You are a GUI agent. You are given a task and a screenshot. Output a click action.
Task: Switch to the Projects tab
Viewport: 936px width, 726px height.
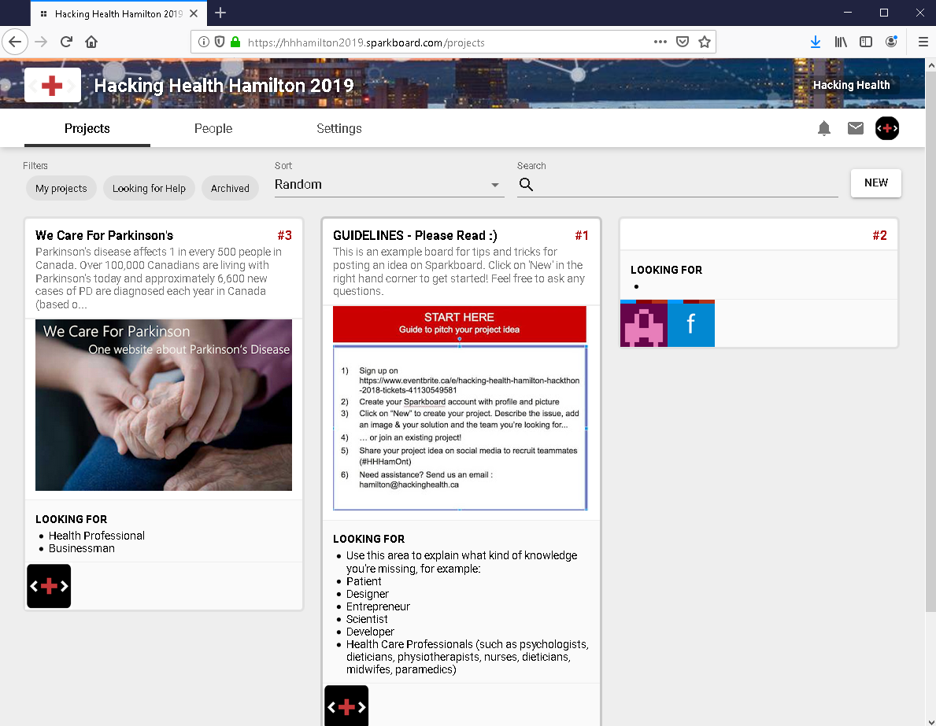87,128
